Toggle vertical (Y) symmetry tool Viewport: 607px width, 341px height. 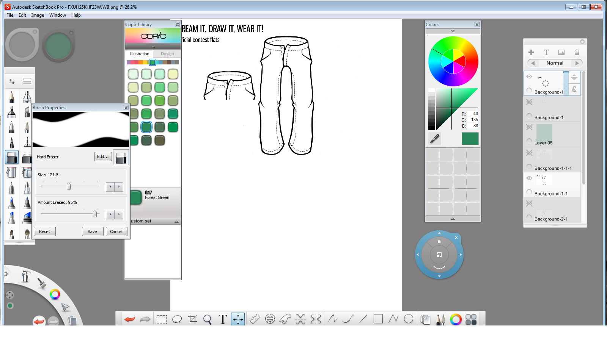pos(316,319)
